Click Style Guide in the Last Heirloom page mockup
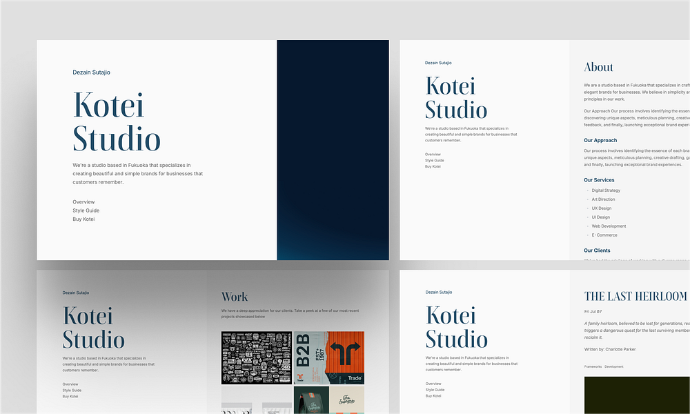The width and height of the screenshot is (690, 414). point(435,390)
